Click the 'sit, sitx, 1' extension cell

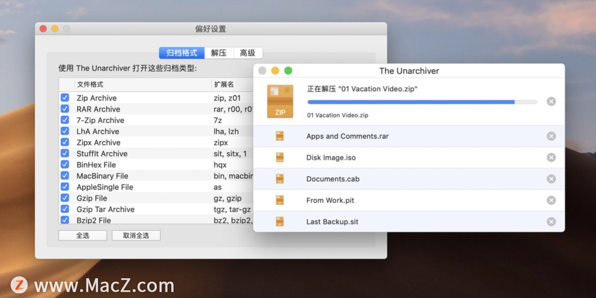point(230,154)
